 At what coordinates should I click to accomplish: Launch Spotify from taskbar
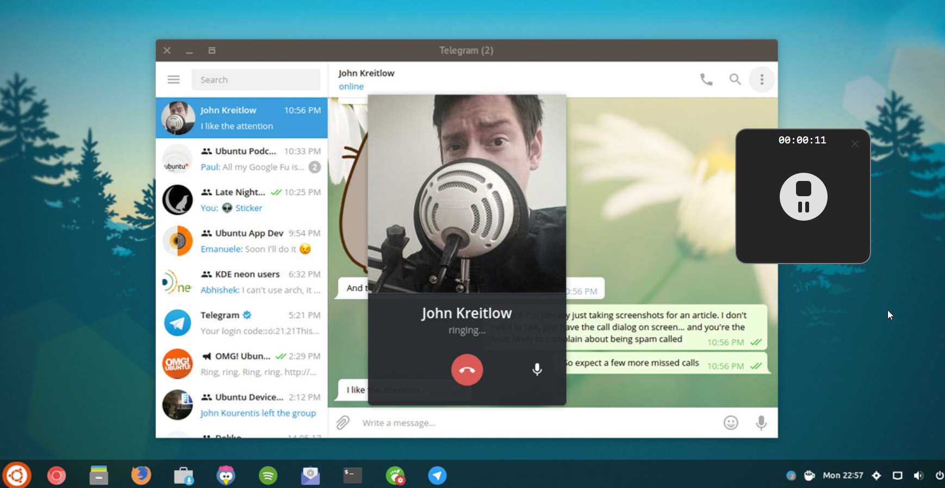coord(268,476)
